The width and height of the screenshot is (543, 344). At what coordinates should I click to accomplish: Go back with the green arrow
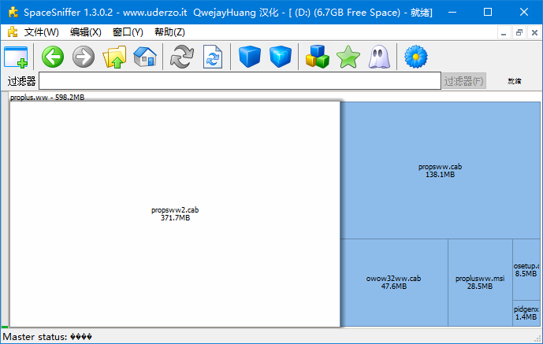53,57
